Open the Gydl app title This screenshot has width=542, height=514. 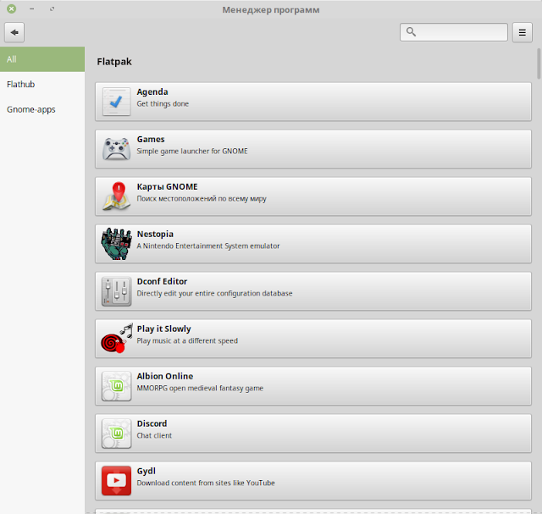147,471
